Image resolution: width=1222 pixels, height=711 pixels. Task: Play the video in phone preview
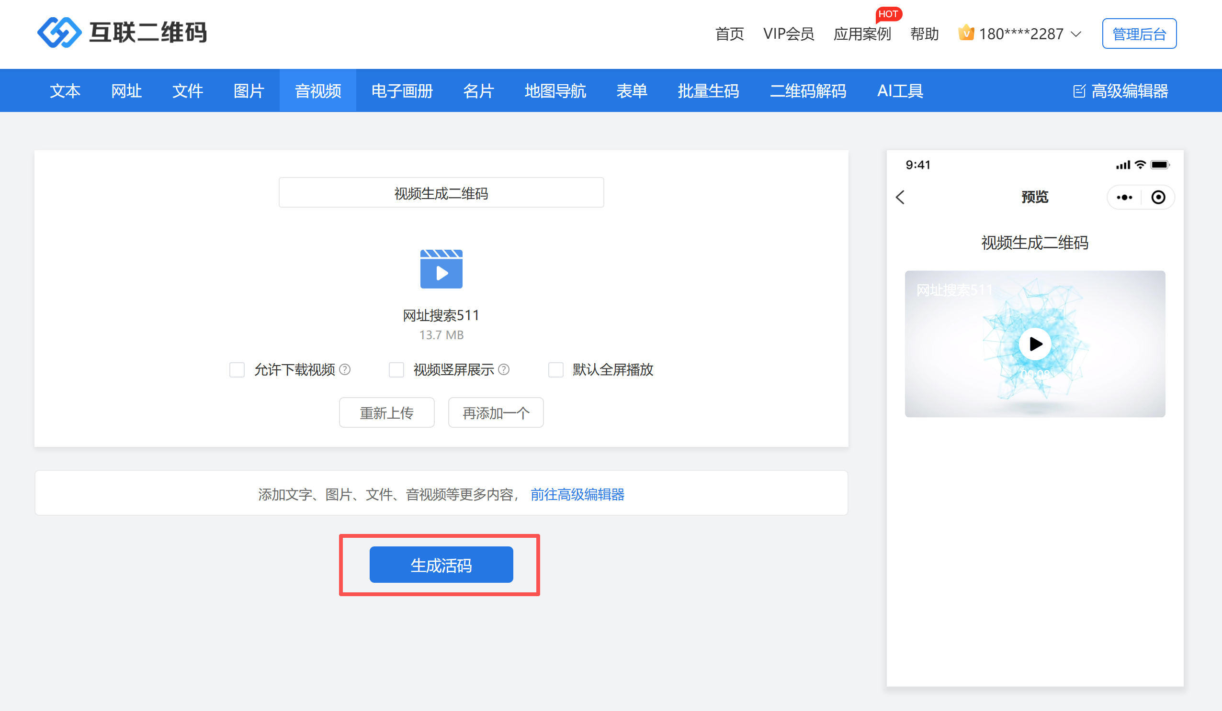pyautogui.click(x=1034, y=344)
